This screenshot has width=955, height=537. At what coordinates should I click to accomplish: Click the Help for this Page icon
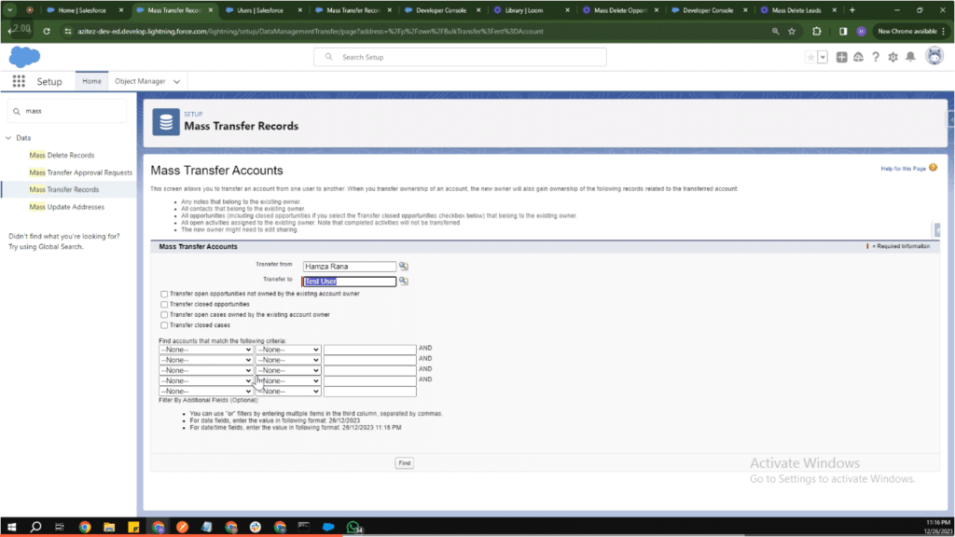pos(933,168)
